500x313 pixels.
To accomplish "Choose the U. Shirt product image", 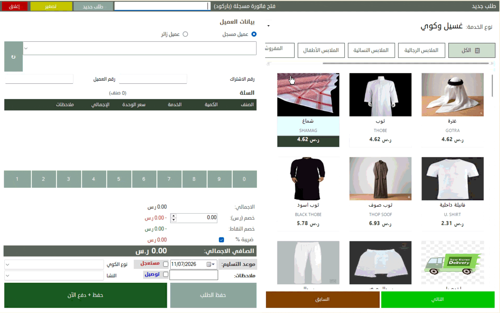I will pyautogui.click(x=452, y=179).
